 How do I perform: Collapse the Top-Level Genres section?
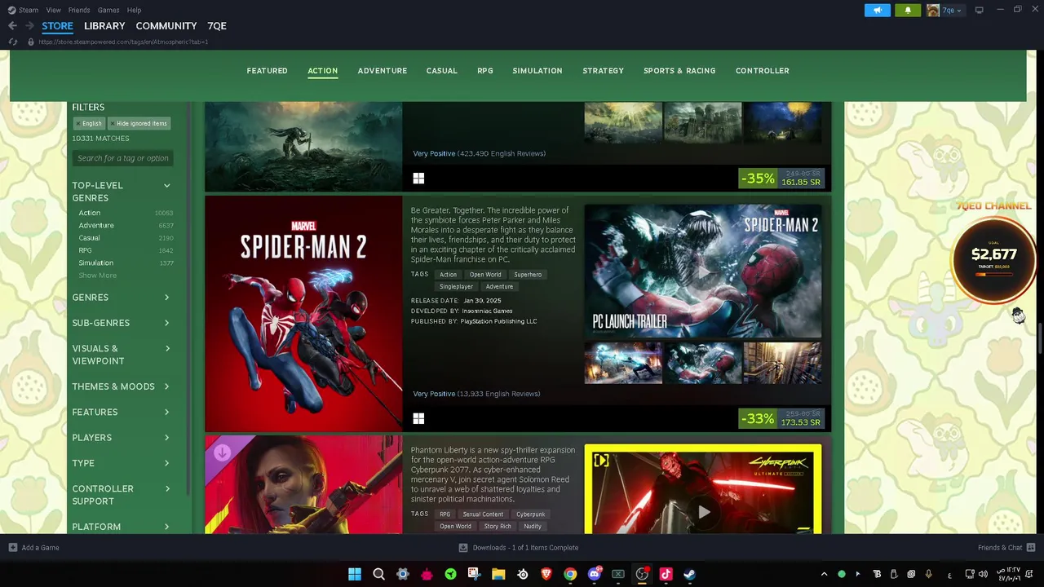pos(166,186)
